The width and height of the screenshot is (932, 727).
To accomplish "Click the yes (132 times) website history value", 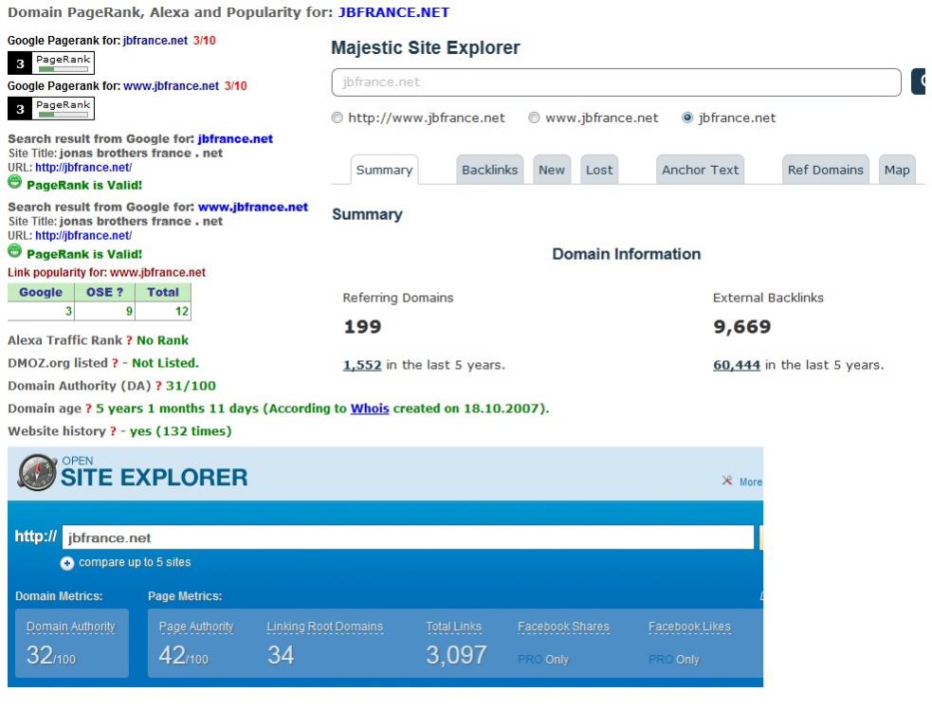I will (181, 431).
